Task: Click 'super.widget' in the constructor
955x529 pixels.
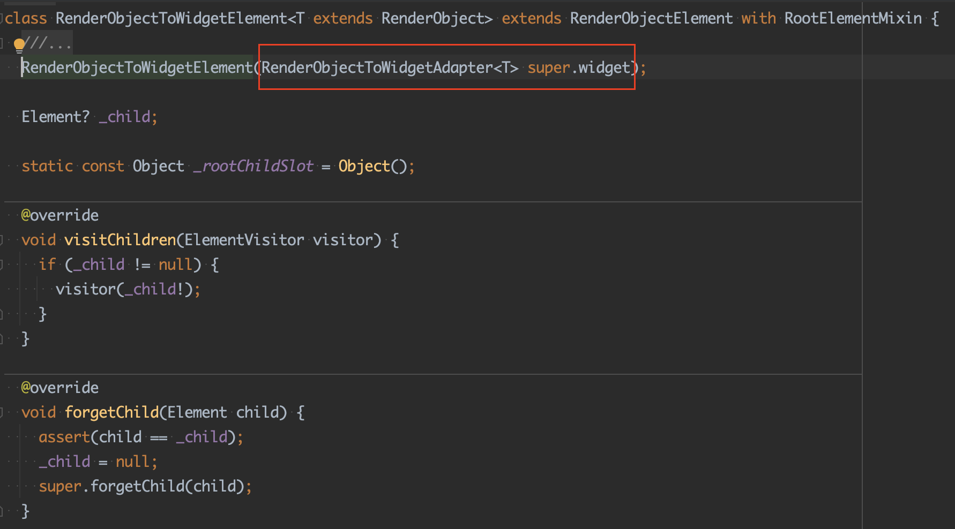Action: 579,67
